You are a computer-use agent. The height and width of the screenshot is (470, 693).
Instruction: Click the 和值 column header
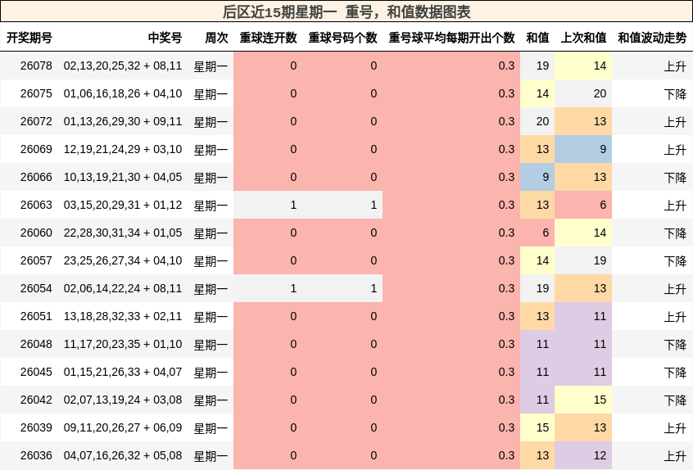[x=537, y=38]
